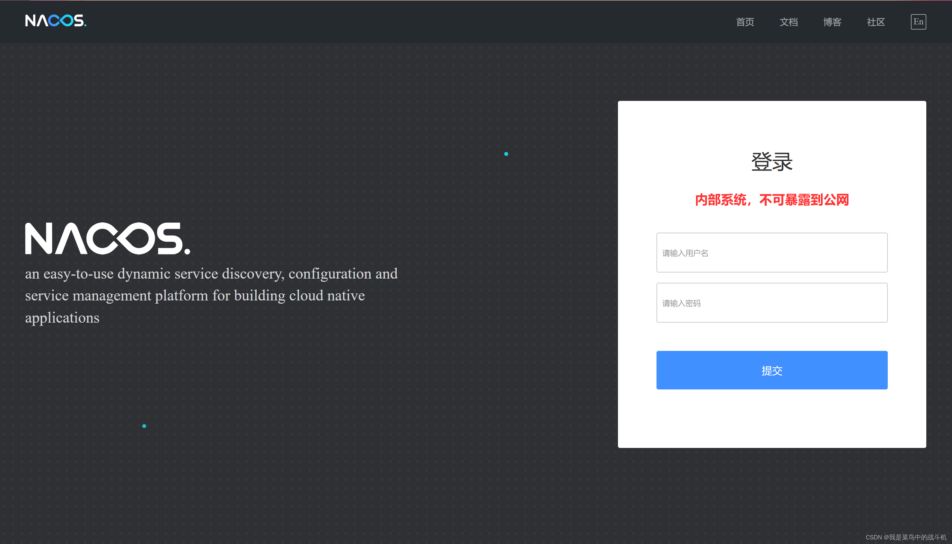Click the 登录 login title
The height and width of the screenshot is (544, 952).
point(771,161)
